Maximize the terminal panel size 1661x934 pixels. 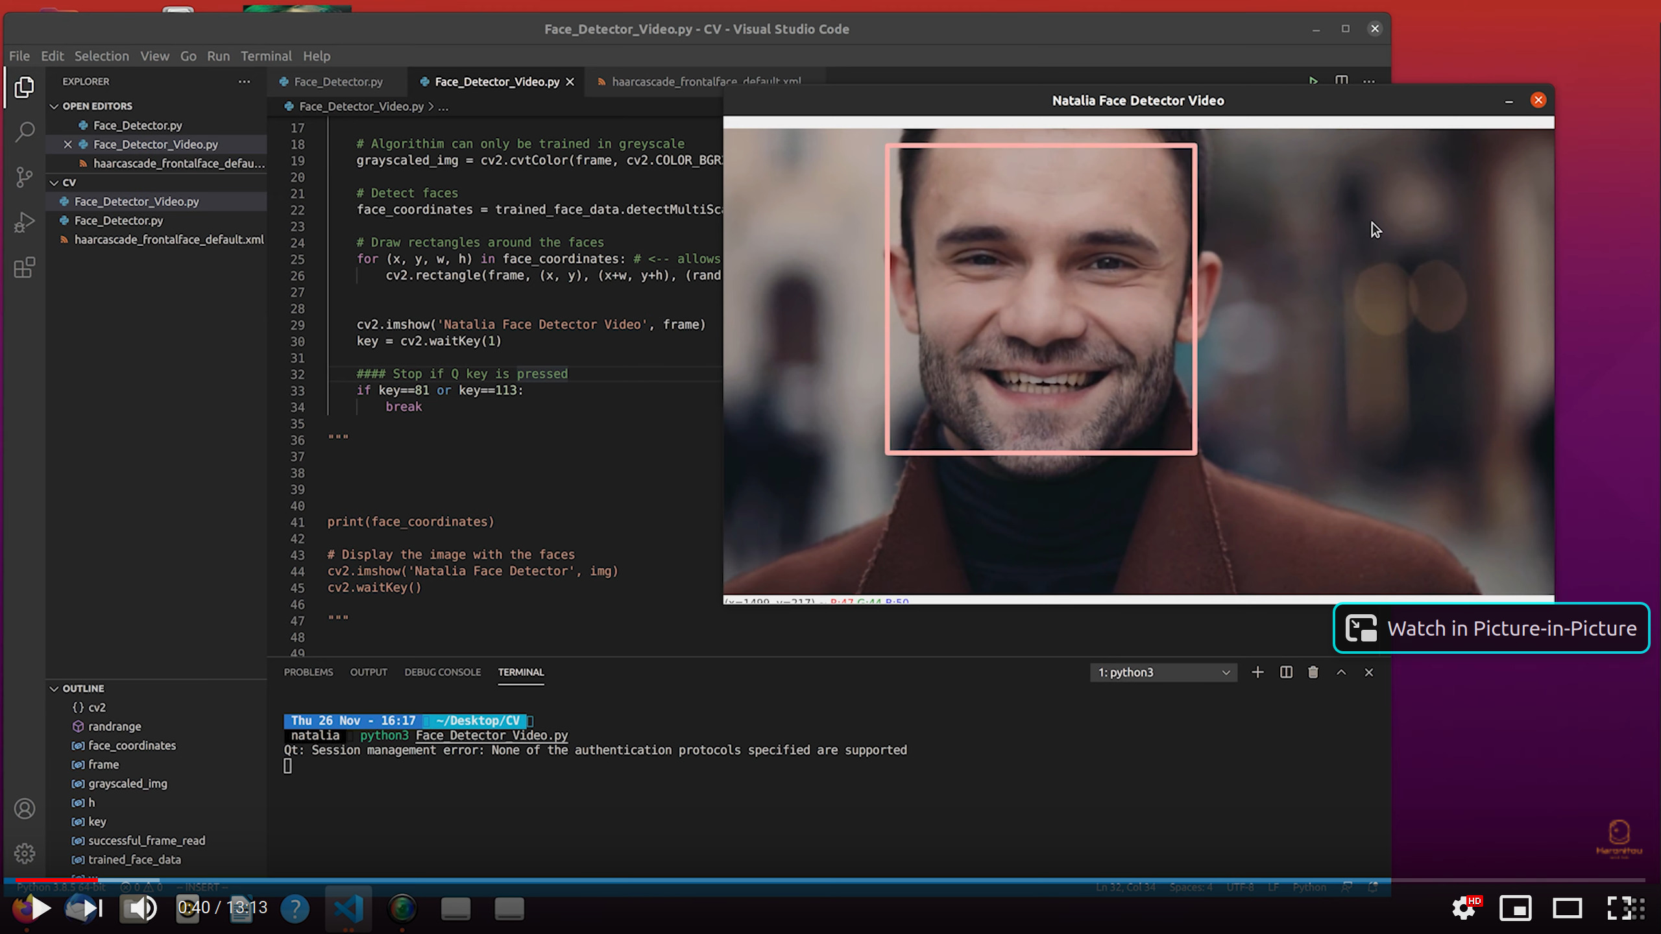click(x=1341, y=673)
